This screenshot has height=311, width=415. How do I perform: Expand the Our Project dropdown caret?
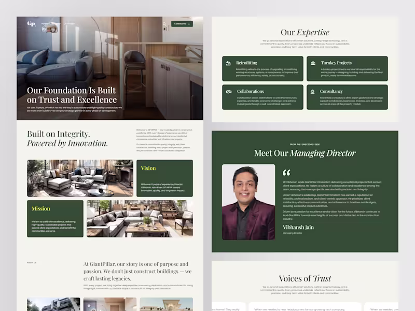[77, 24]
